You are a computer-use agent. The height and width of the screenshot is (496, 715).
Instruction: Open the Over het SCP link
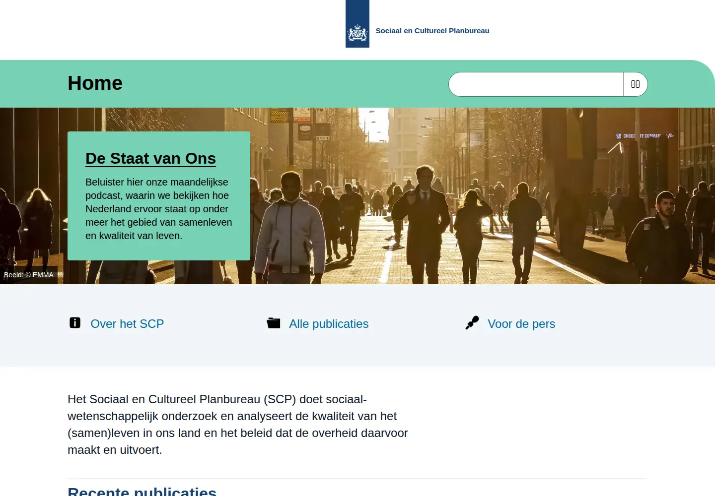point(127,324)
